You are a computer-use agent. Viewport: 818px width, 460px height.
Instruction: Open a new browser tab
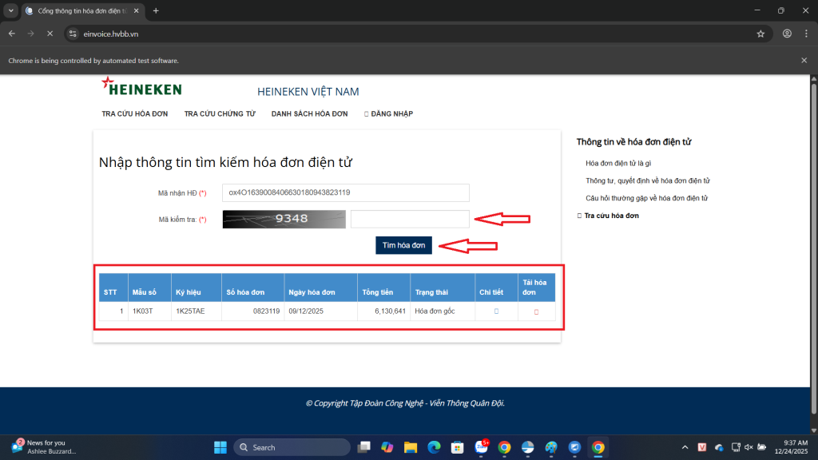point(156,10)
